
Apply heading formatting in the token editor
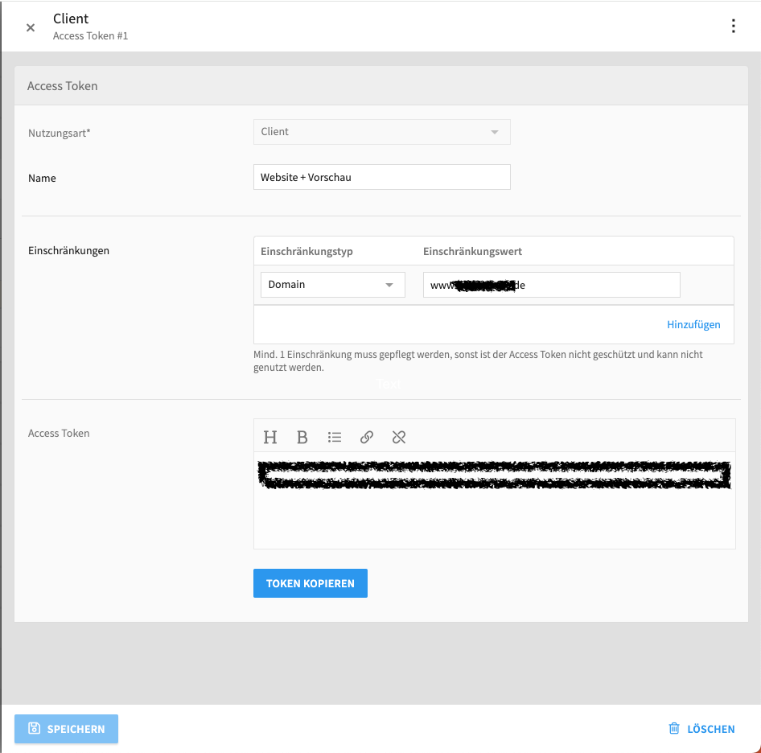[270, 437]
